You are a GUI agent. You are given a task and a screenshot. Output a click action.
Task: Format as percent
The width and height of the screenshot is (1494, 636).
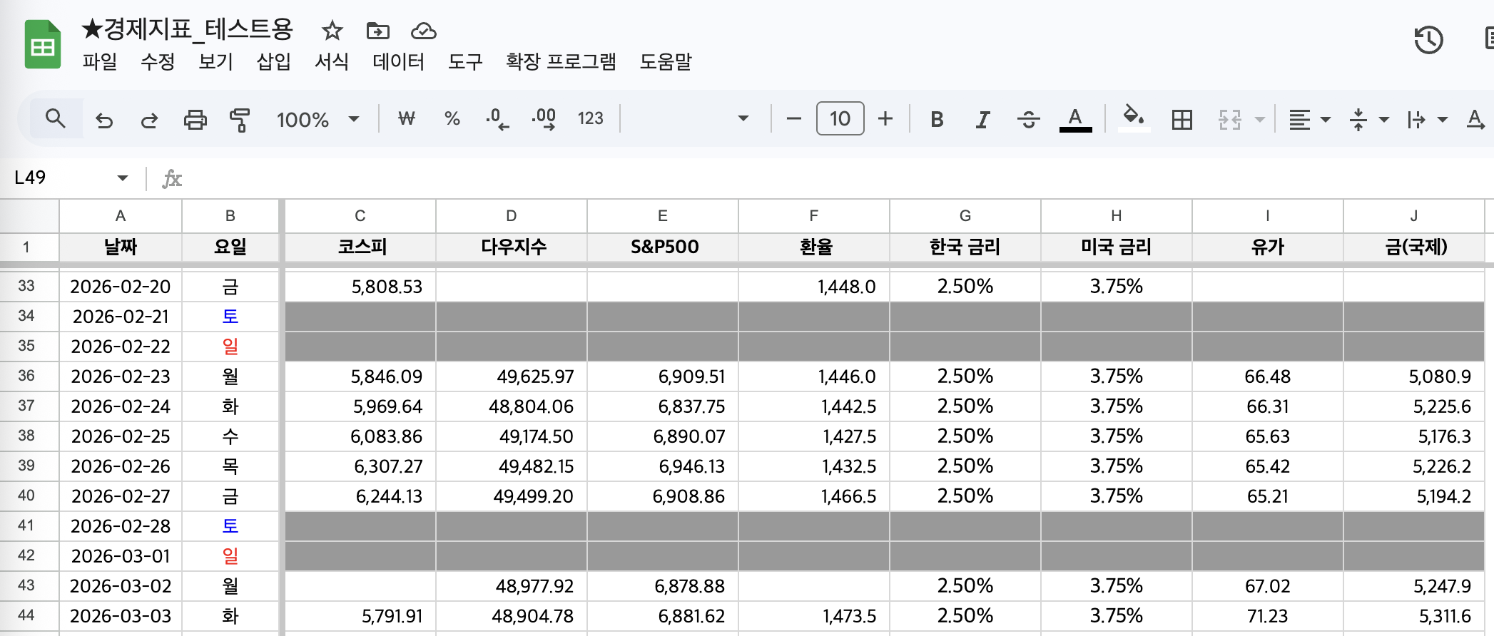[452, 118]
